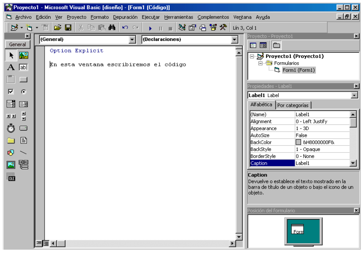Start the program with Run button
Viewport: 363px width, 253px height.
pos(150,28)
